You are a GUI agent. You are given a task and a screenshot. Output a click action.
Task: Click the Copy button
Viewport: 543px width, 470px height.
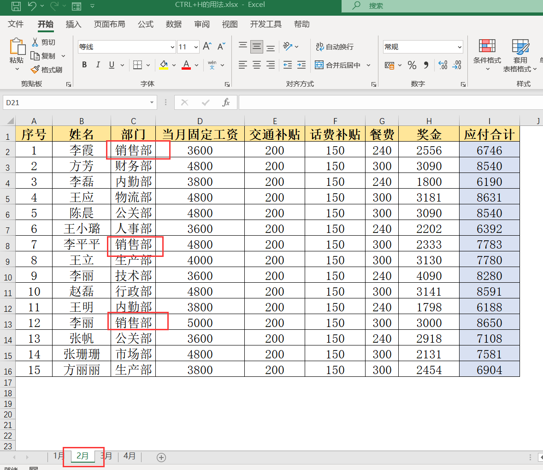pyautogui.click(x=43, y=56)
